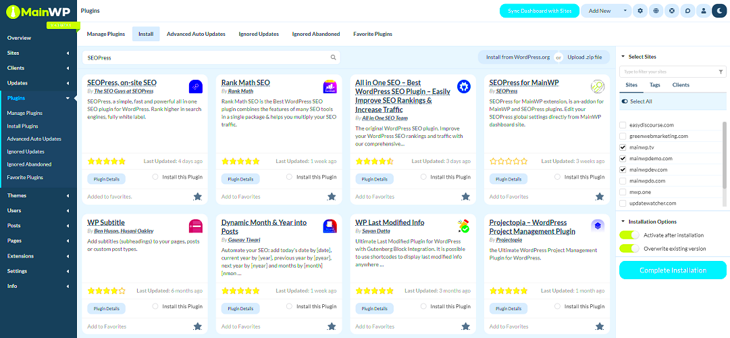Screen dimensions: 730x338
Task: Click Install from WordPress.org button
Action: coord(518,57)
